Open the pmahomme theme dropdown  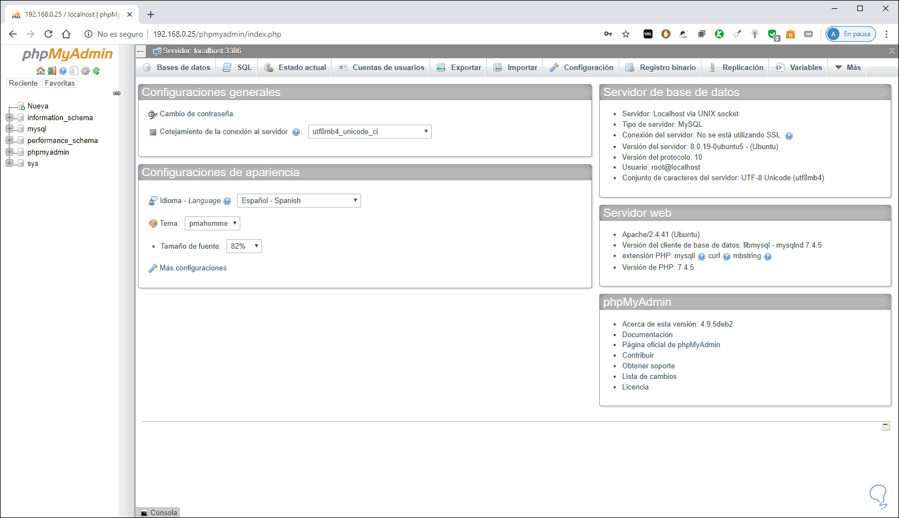213,223
